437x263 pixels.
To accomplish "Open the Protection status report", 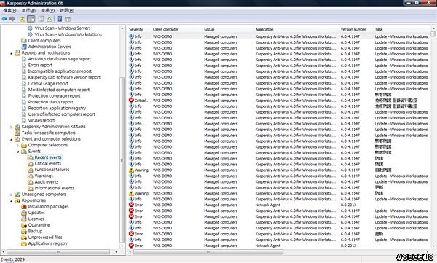I will (50, 102).
